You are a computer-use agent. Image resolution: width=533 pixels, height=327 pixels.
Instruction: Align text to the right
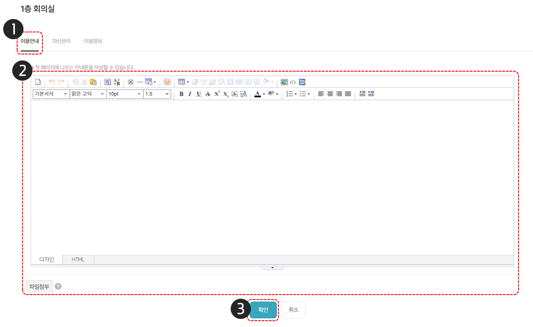point(339,94)
